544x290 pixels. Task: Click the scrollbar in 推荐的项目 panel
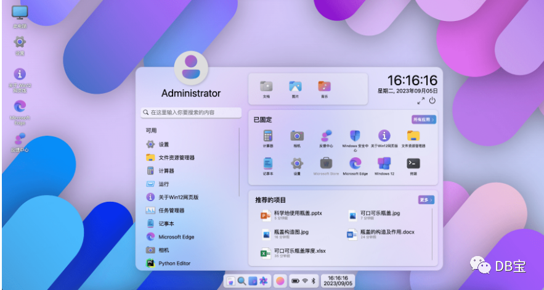(432, 234)
